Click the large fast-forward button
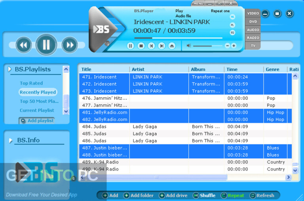This screenshot has width=304, height=201. (70, 45)
